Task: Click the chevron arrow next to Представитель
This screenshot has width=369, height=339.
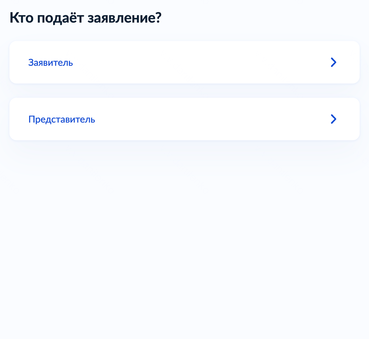Action: [333, 119]
